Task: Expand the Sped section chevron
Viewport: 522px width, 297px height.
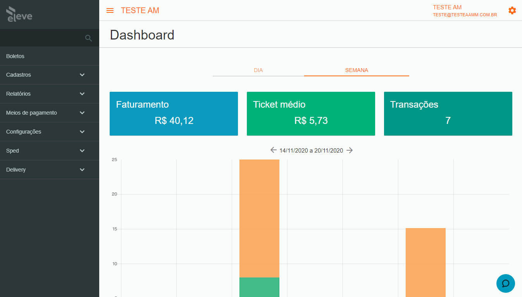Action: (82, 151)
